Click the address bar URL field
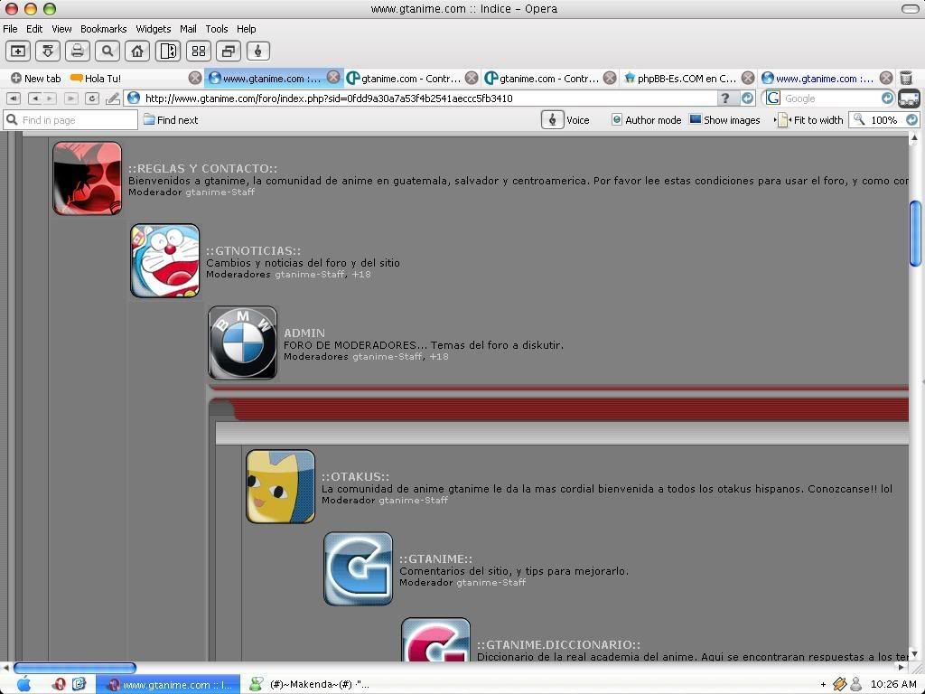Viewport: 925px width, 694px height. (427, 98)
